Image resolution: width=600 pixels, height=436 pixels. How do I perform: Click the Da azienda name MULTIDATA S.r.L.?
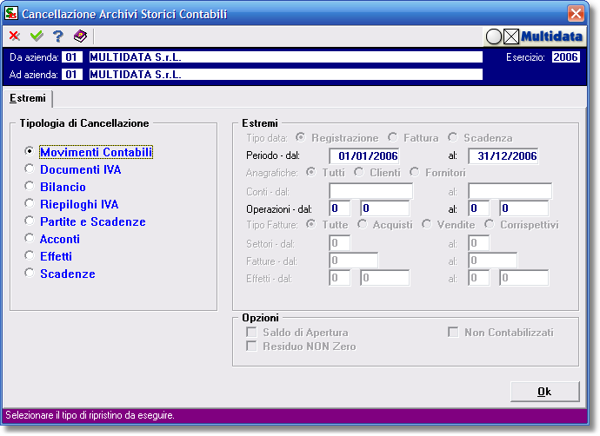(285, 57)
